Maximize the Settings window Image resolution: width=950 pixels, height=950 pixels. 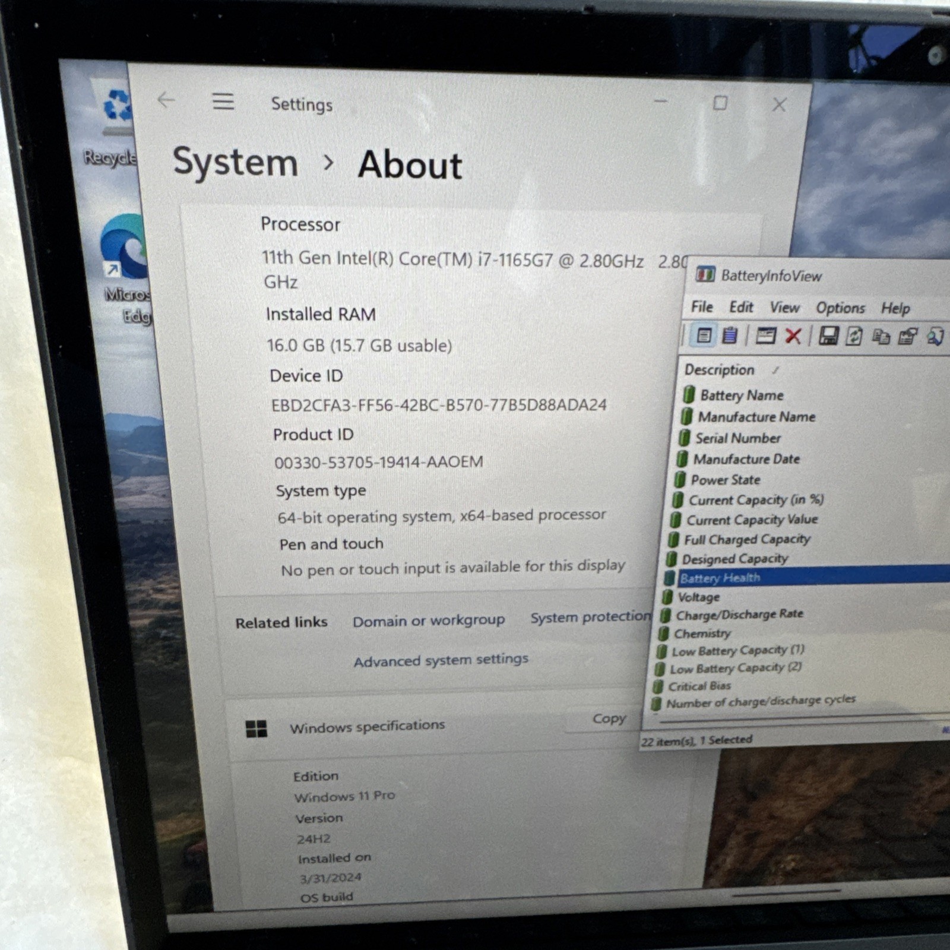pyautogui.click(x=720, y=103)
